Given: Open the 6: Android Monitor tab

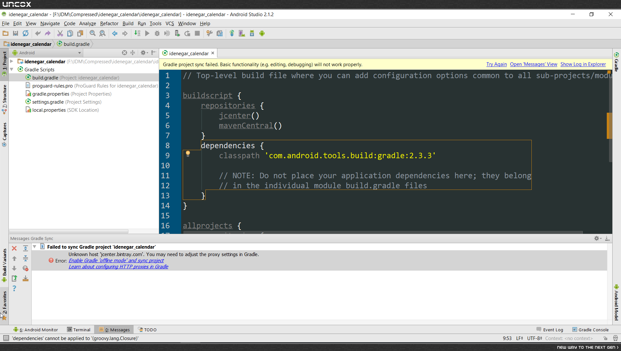Looking at the screenshot, I should point(36,330).
